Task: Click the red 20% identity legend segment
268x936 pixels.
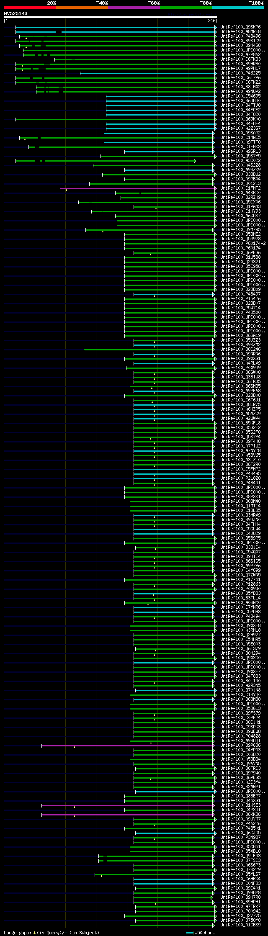Action: pyautogui.click(x=30, y=8)
